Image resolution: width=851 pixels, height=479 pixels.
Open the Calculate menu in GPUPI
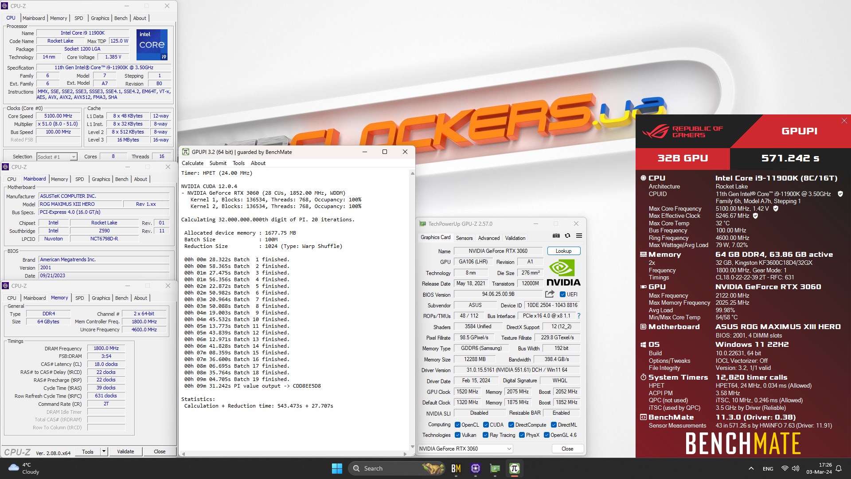point(192,163)
